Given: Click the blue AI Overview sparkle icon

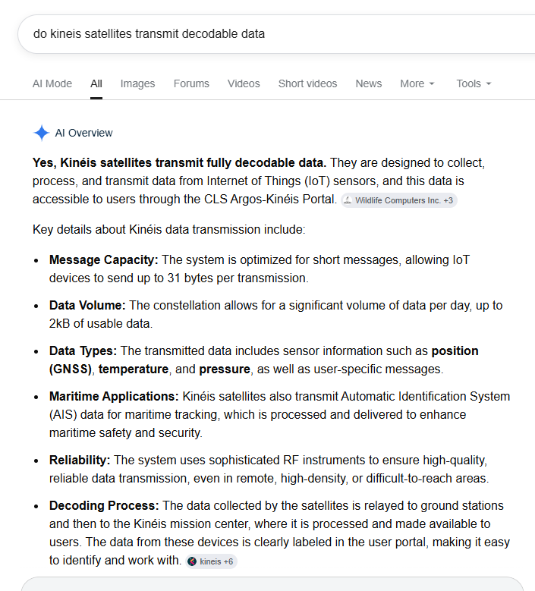Looking at the screenshot, I should [42, 133].
